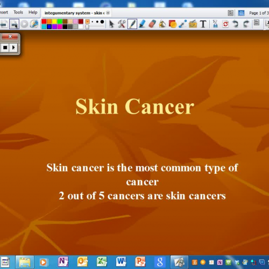This screenshot has width=269, height=269.
Task: Pick the white color swatch
Action: 81,26
